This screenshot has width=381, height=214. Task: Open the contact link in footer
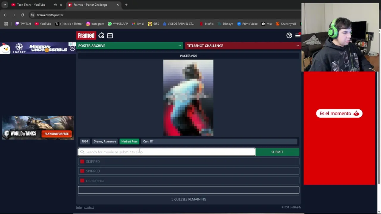point(89,207)
